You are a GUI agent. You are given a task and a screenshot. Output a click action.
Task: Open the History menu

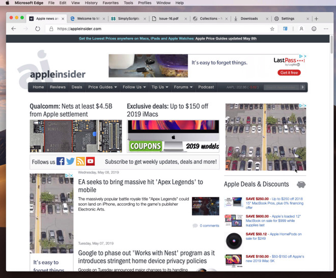[91, 3]
